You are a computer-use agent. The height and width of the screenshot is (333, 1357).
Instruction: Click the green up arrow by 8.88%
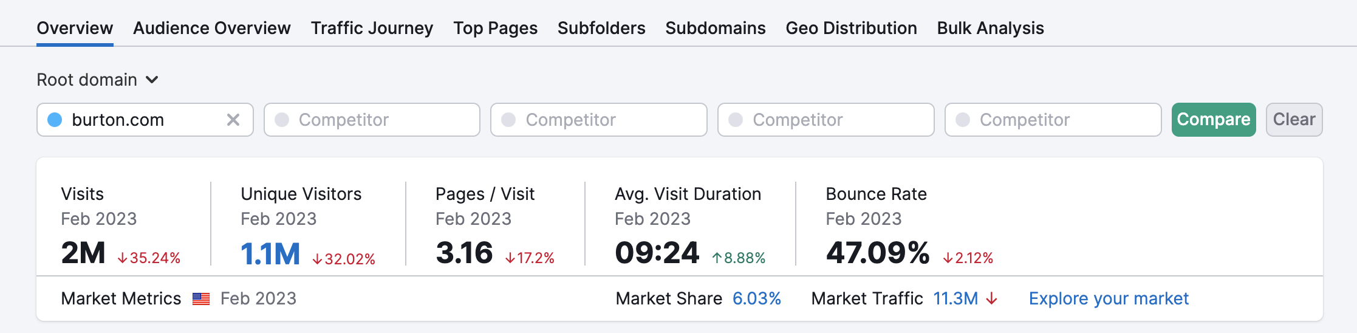pos(717,258)
